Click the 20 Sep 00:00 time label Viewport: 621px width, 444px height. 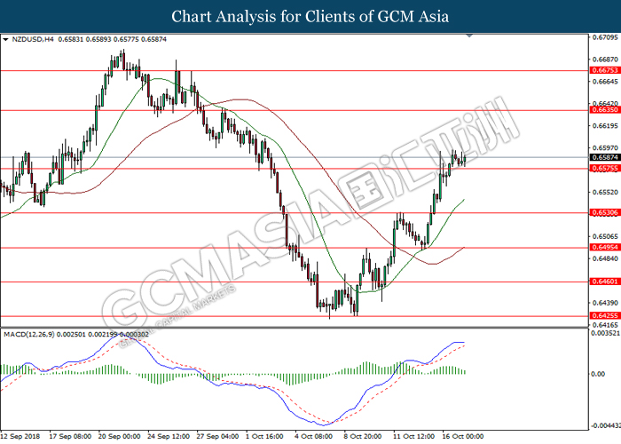point(119,437)
